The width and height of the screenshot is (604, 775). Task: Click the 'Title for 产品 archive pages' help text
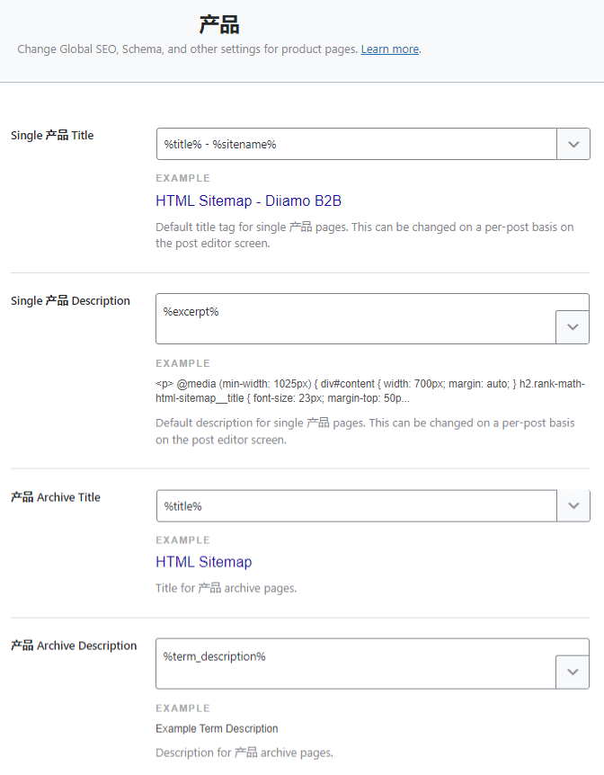[226, 588]
